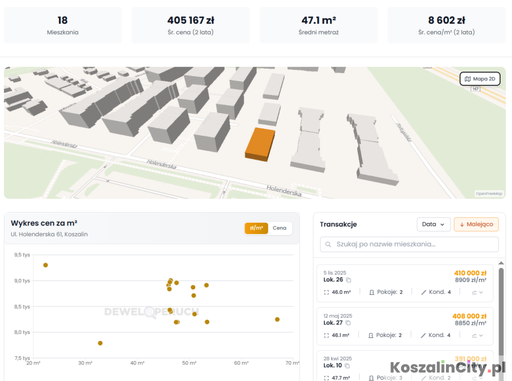Click the magnifier icon in the search field

tap(328, 244)
